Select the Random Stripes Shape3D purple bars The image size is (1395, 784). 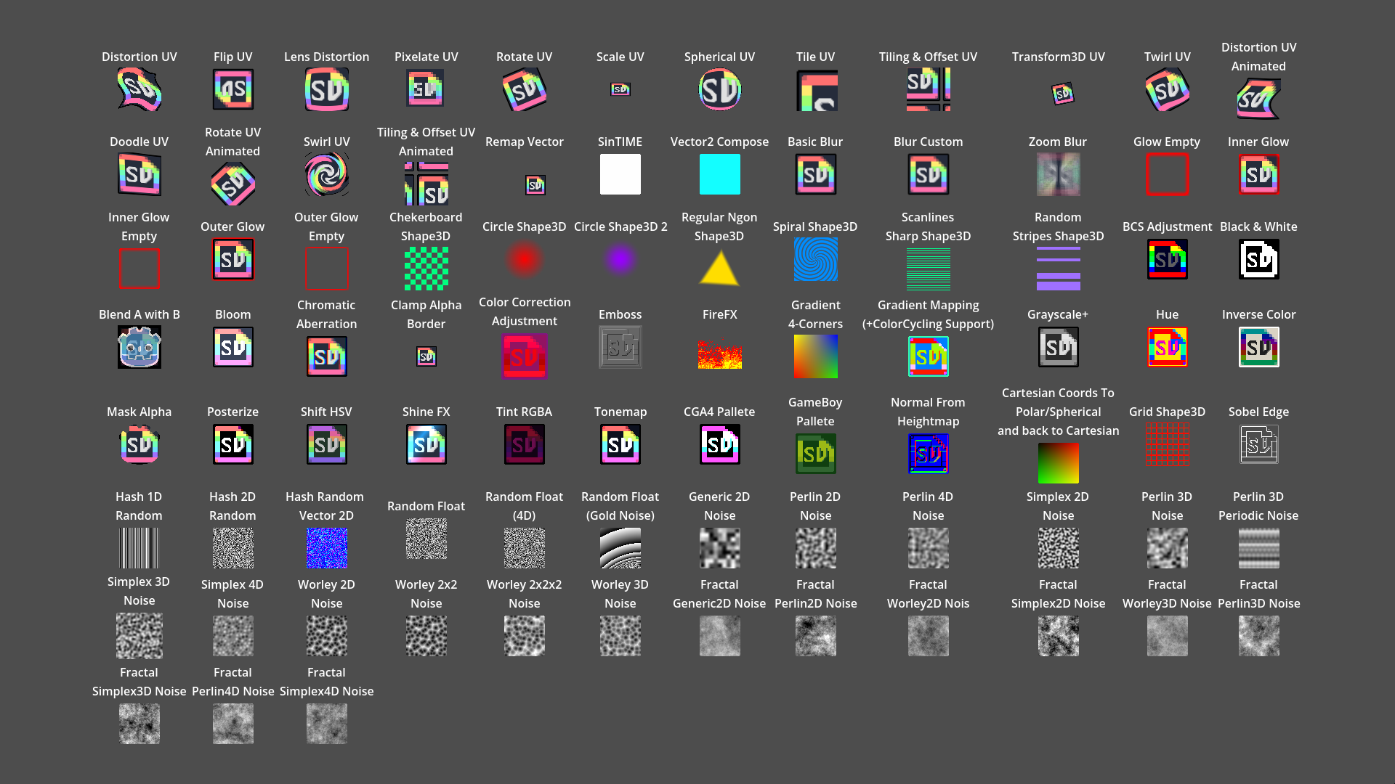coord(1058,269)
